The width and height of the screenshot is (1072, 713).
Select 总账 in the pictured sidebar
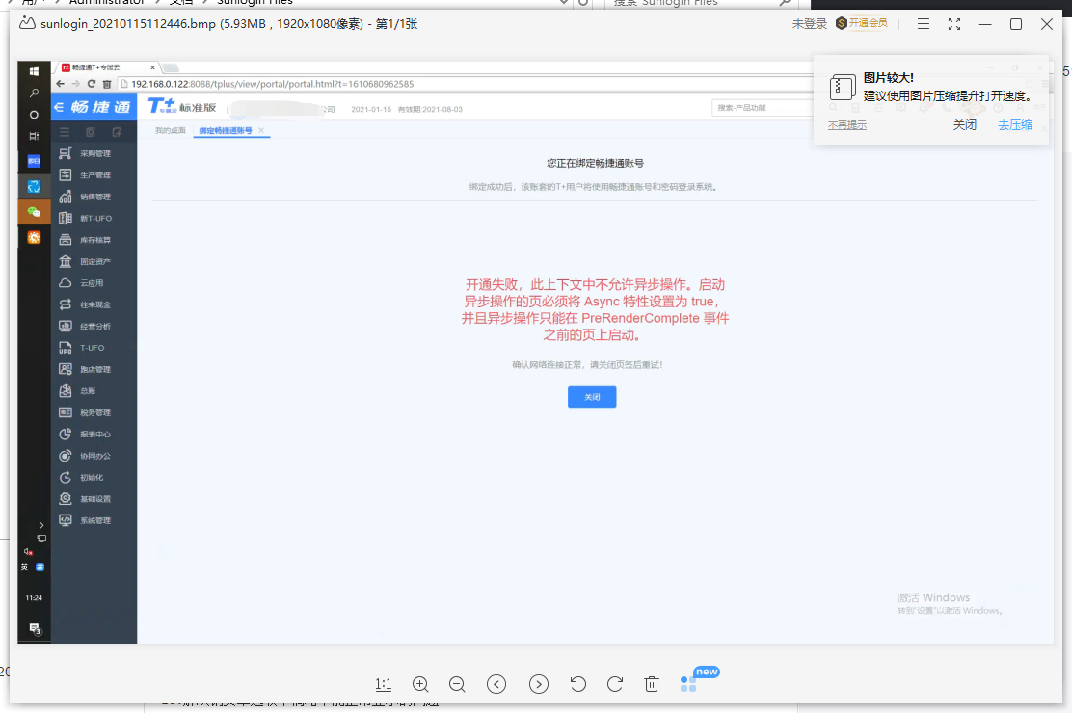94,391
